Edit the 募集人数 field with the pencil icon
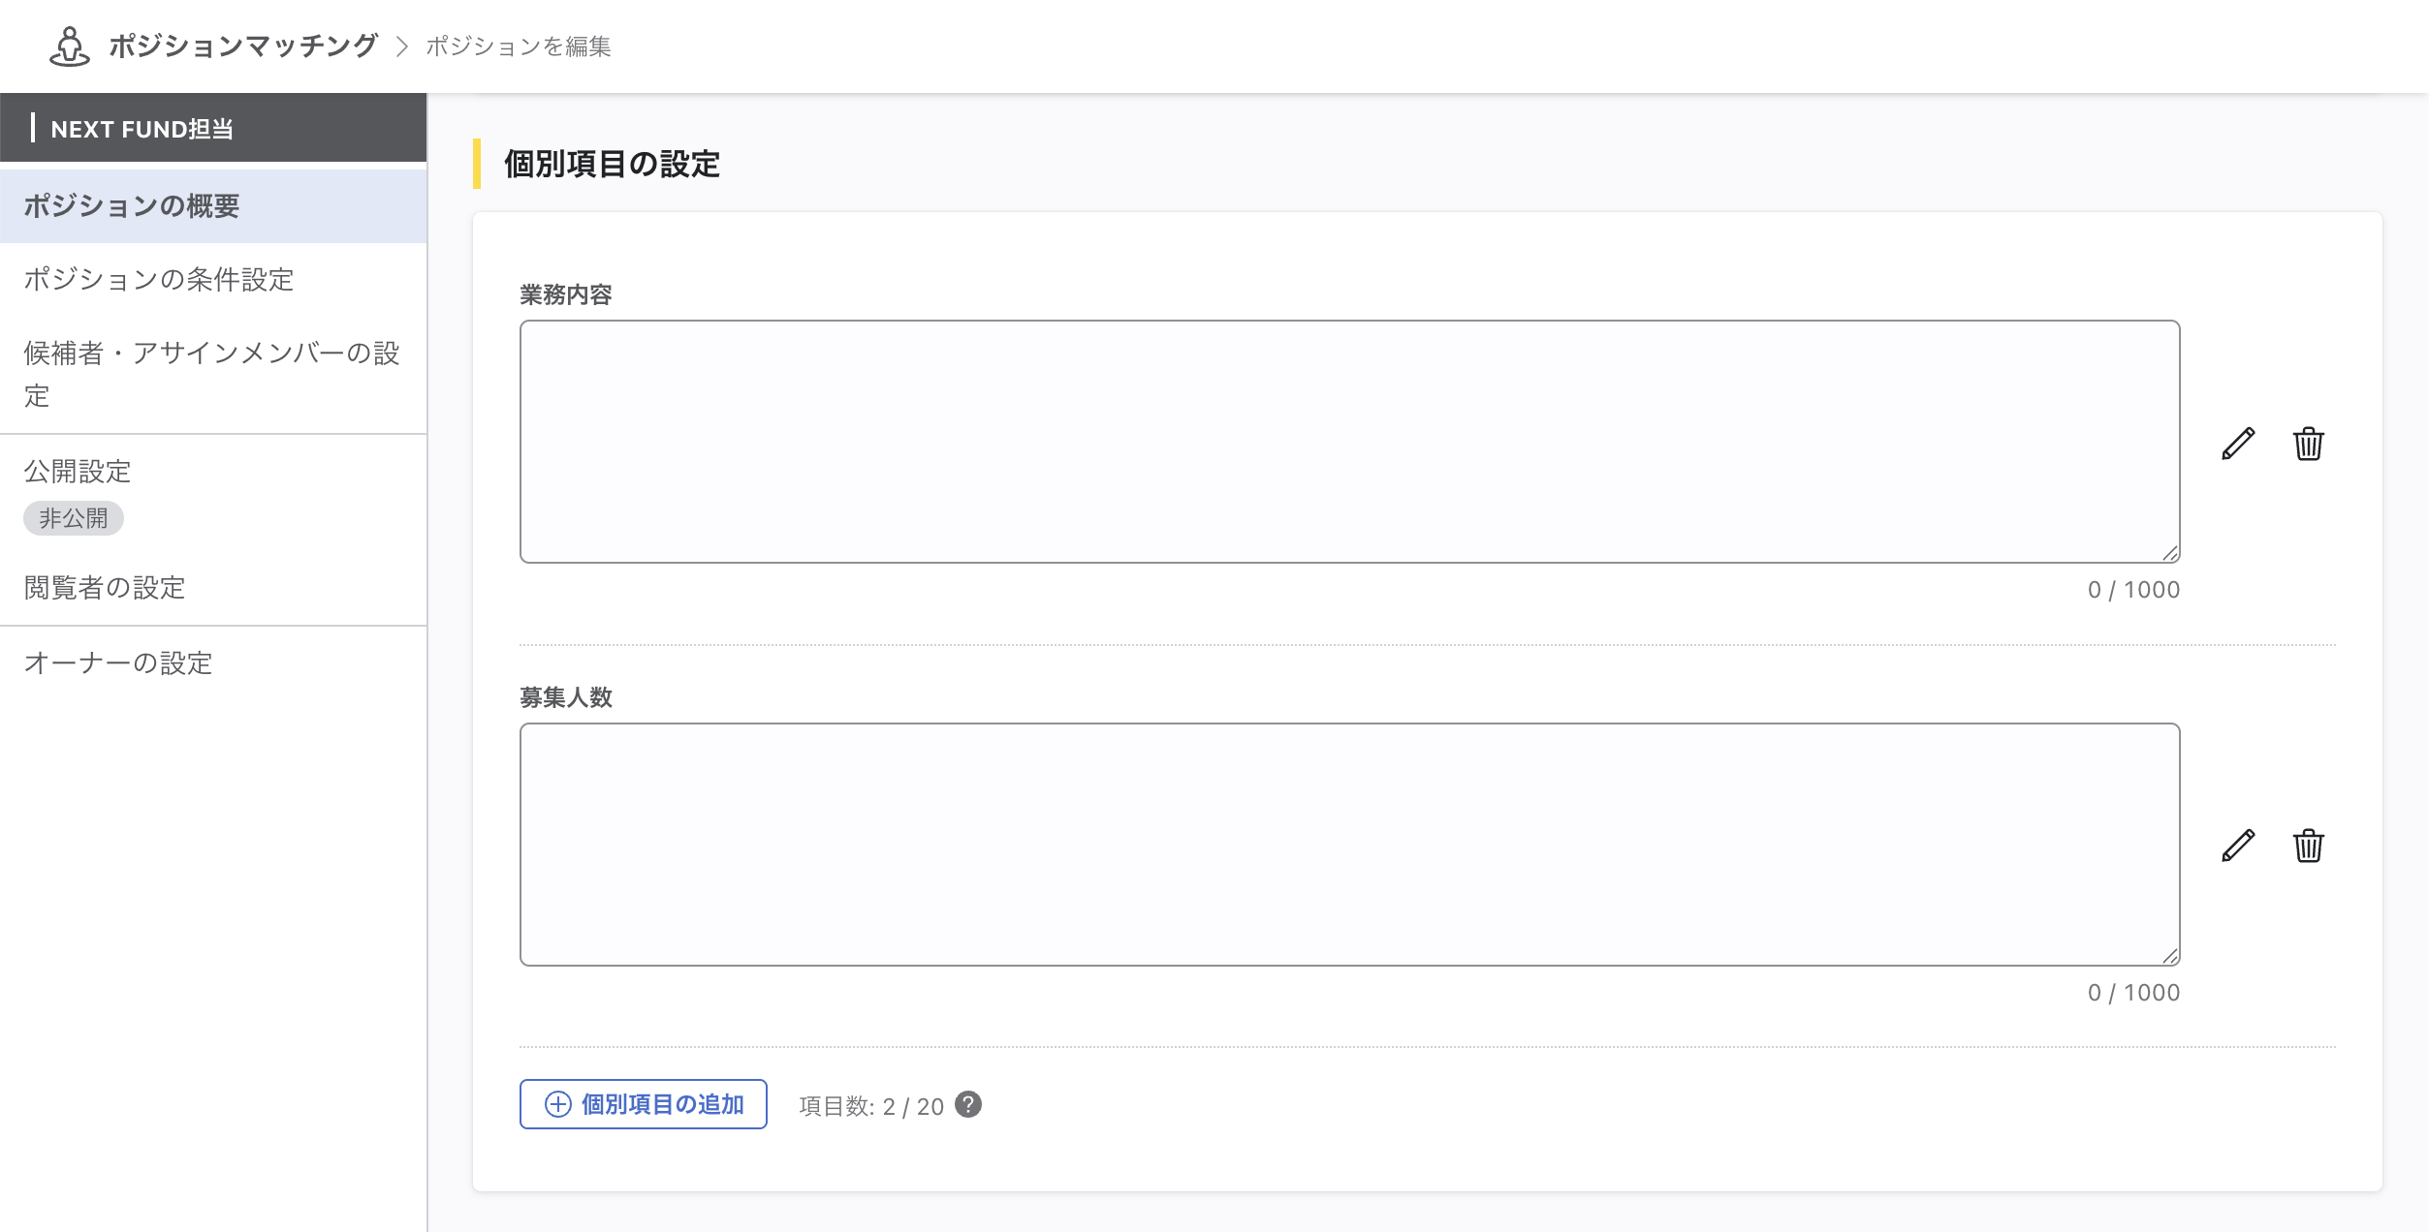This screenshot has height=1232, width=2429. click(x=2238, y=846)
